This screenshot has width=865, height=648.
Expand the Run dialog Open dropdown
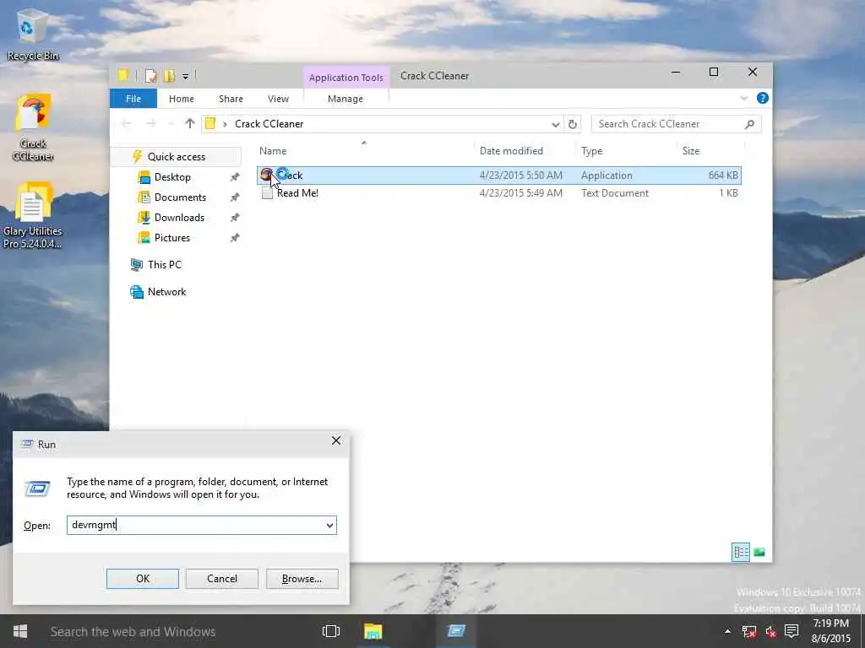[x=329, y=525]
